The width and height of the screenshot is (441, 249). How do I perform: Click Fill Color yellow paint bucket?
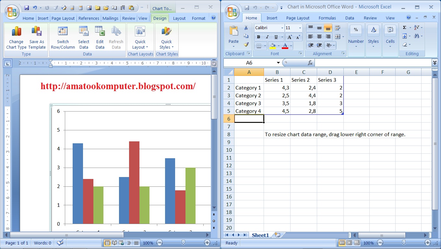pyautogui.click(x=273, y=45)
